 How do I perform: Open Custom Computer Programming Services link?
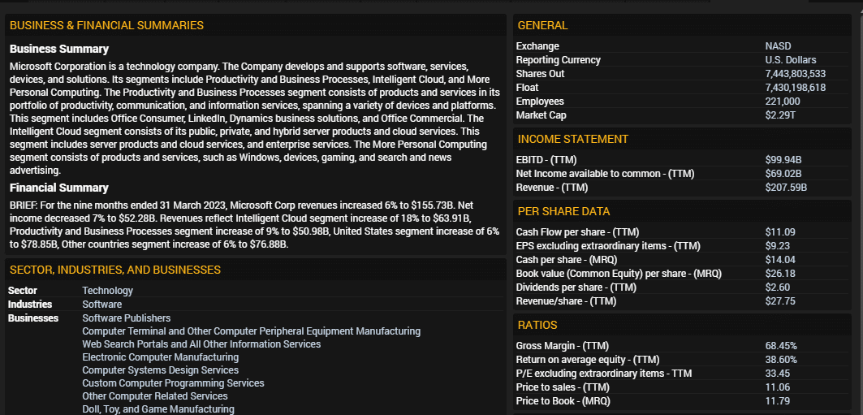click(174, 383)
